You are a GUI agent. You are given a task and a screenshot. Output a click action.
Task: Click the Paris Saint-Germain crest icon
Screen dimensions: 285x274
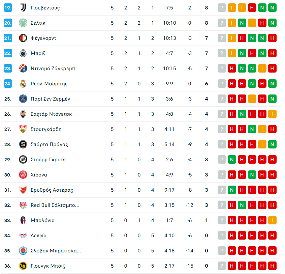pos(23,99)
